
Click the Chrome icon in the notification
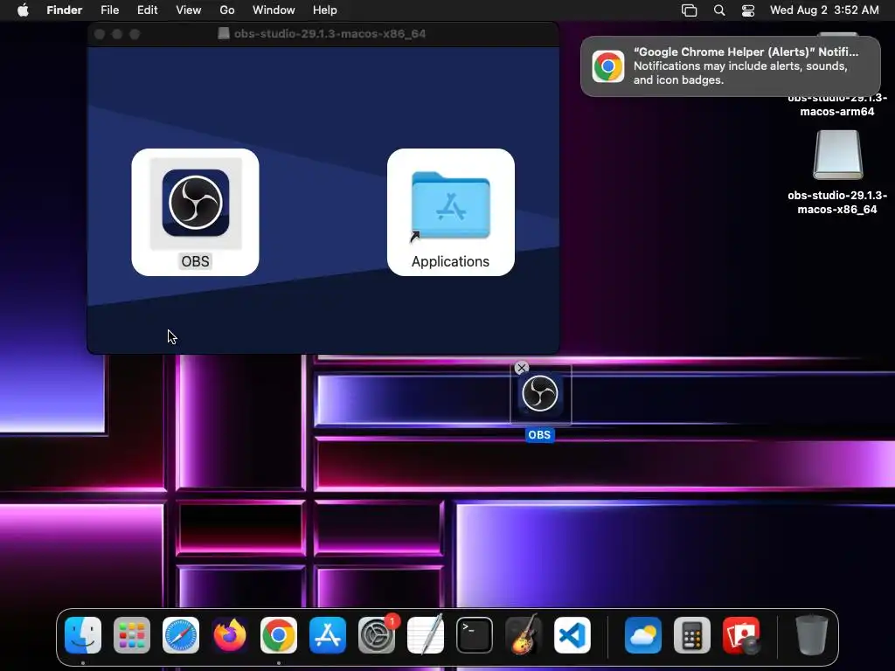(x=608, y=66)
